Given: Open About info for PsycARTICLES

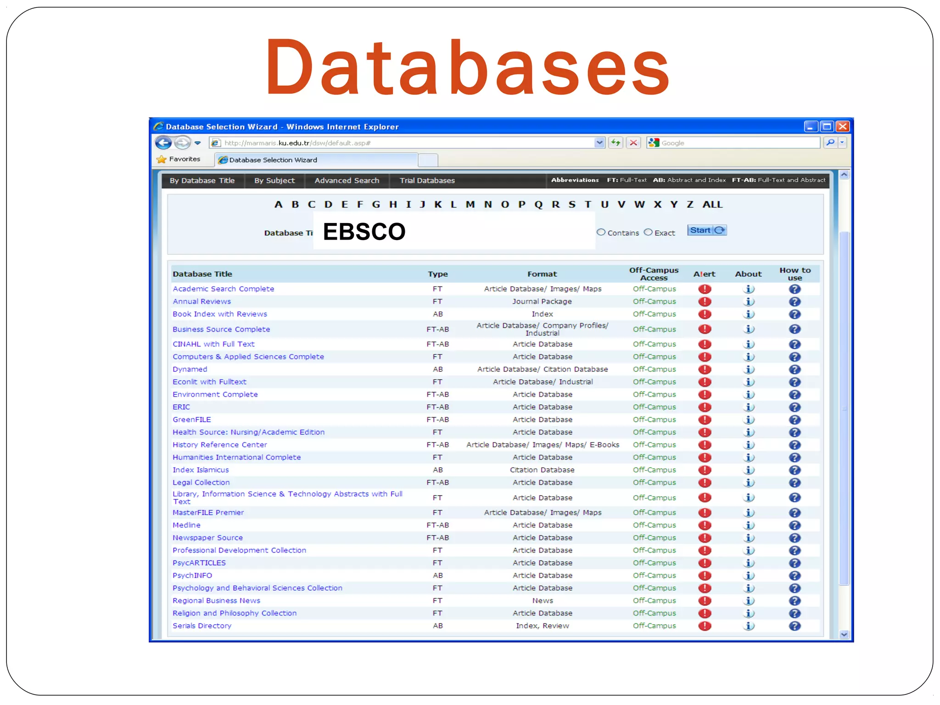Looking at the screenshot, I should [749, 563].
